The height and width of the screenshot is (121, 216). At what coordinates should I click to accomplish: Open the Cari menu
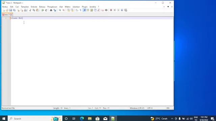click(x=17, y=7)
